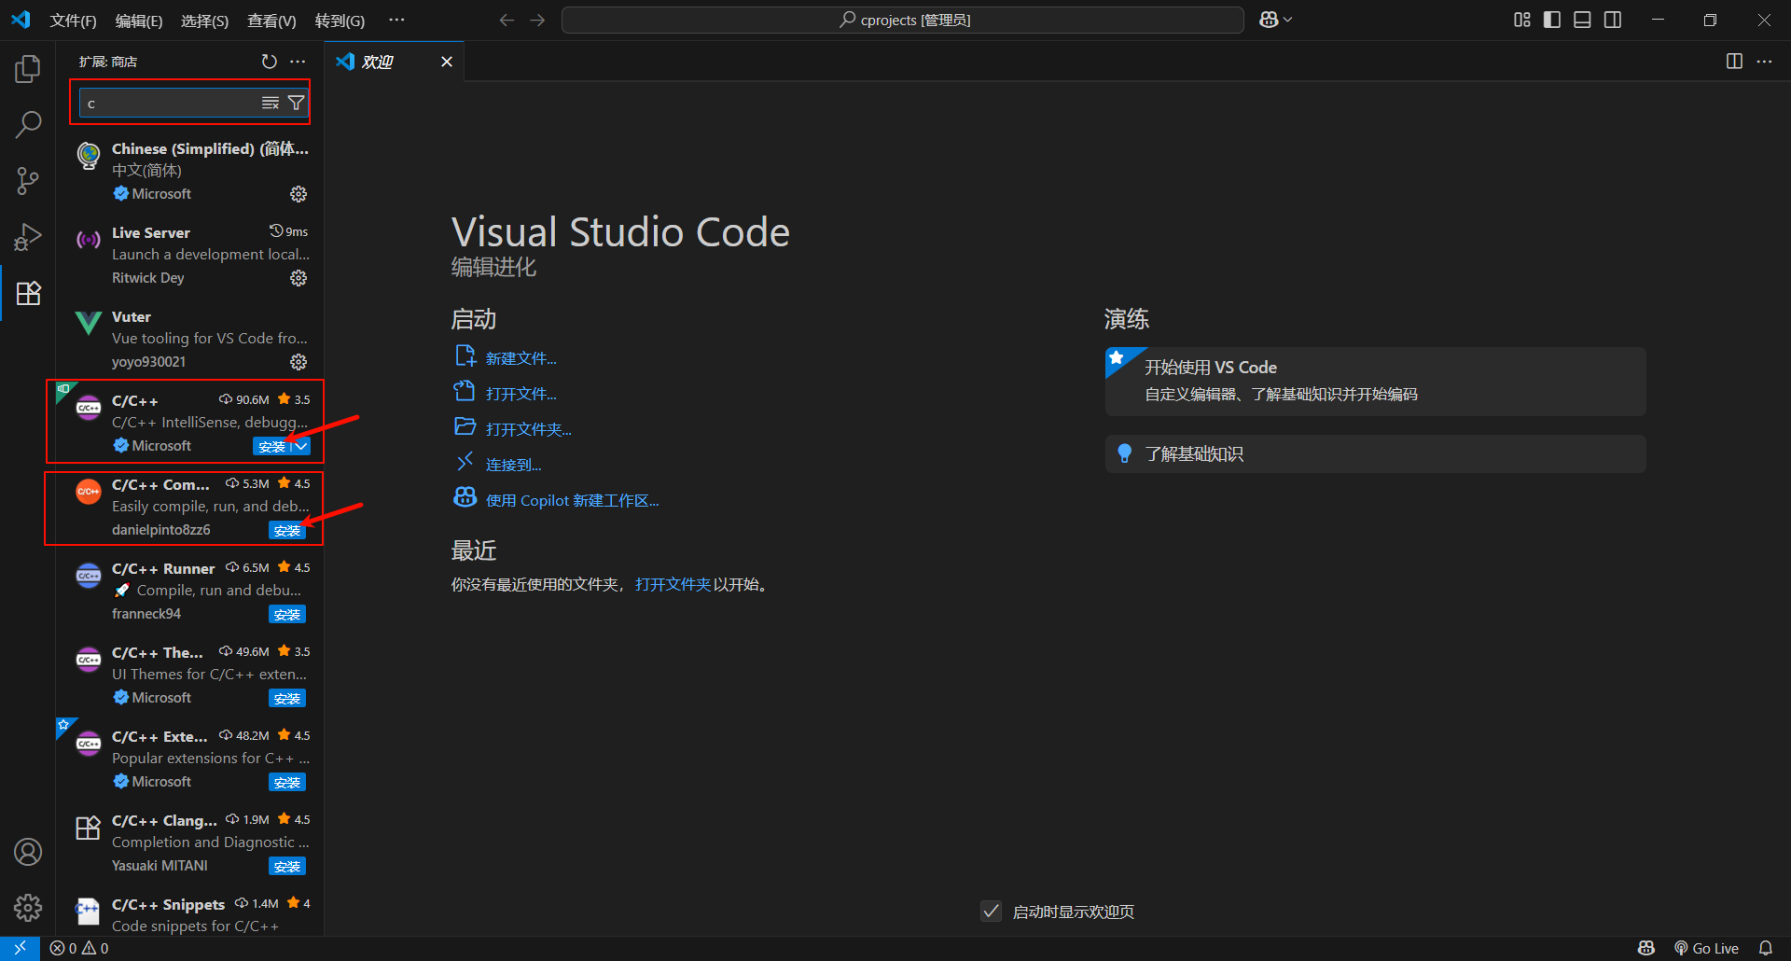Screen dimensions: 1791x961
Task: Install the C/C++ Runner extension
Action: 287,615
